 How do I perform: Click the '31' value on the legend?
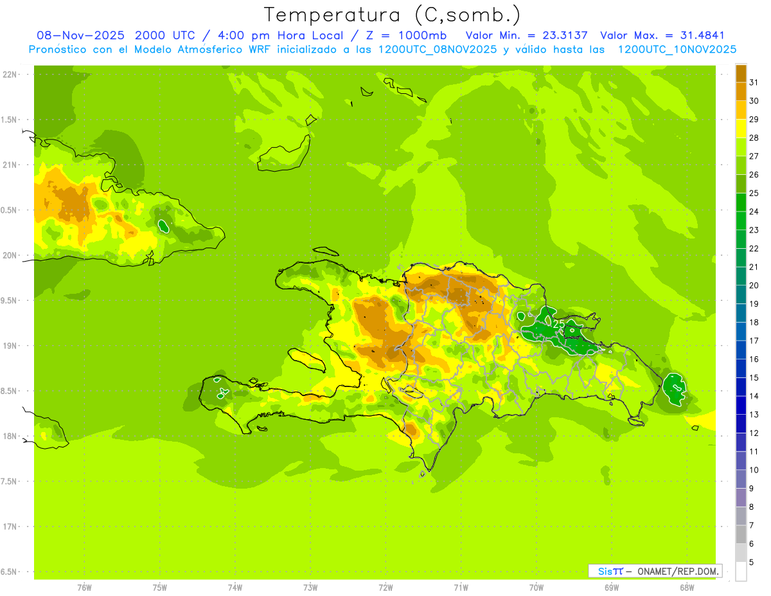pos(754,82)
